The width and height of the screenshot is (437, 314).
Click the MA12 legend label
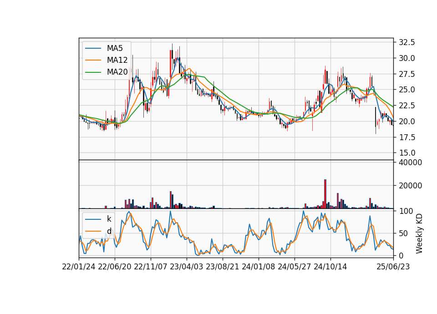point(117,60)
